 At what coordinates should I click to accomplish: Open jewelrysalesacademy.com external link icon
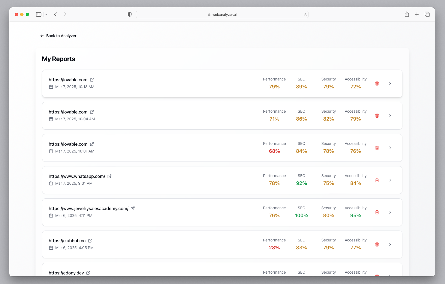coord(133,208)
